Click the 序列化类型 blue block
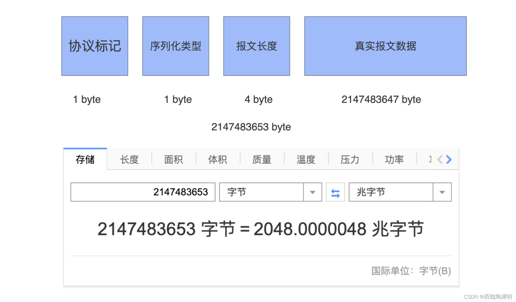This screenshot has width=516, height=302. coord(175,46)
